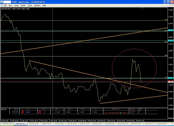
Task: Click the 1.3730 price scale label
Action: (x=171, y=17)
